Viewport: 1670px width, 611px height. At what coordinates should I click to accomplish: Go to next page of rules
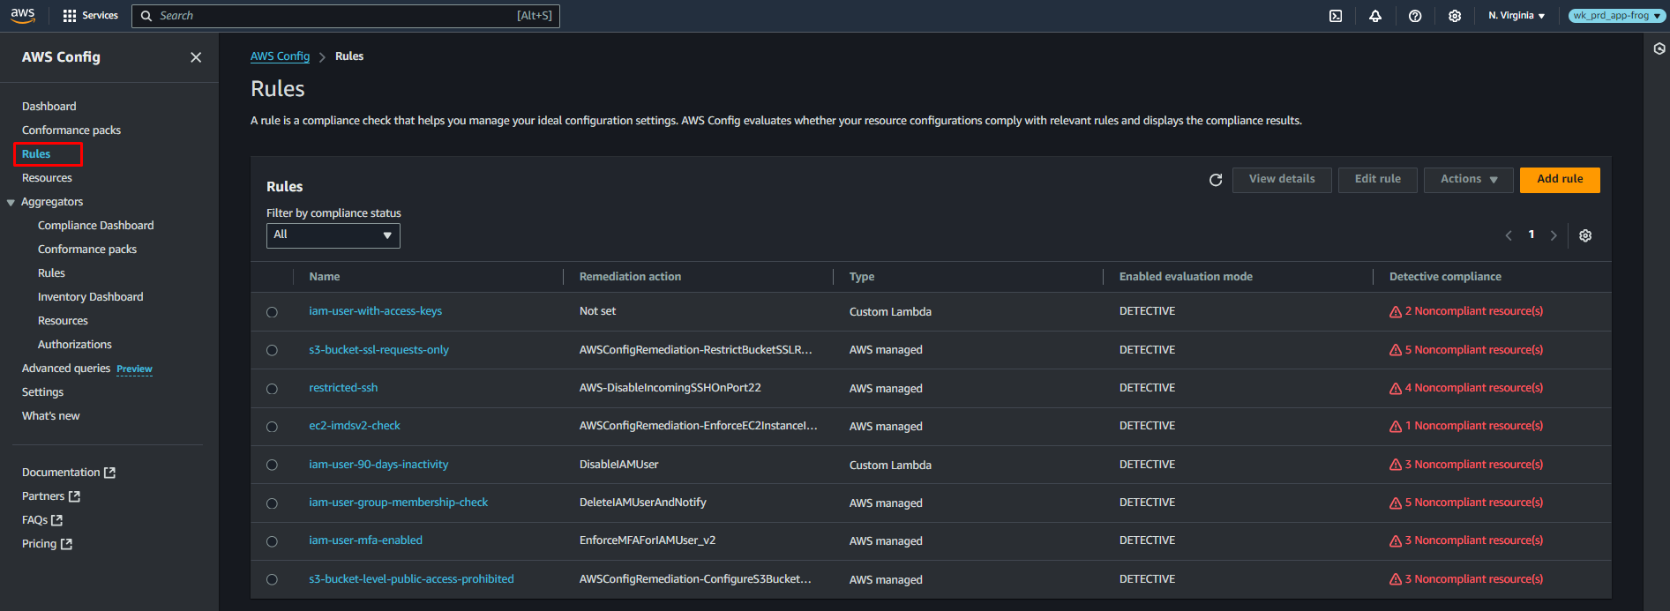(1554, 235)
